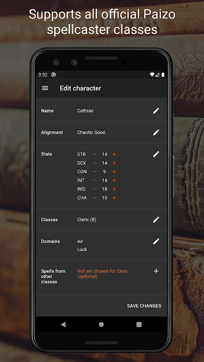Decrease the DEX stat value
Viewport: 204px width, 362px height.
pyautogui.click(x=95, y=163)
